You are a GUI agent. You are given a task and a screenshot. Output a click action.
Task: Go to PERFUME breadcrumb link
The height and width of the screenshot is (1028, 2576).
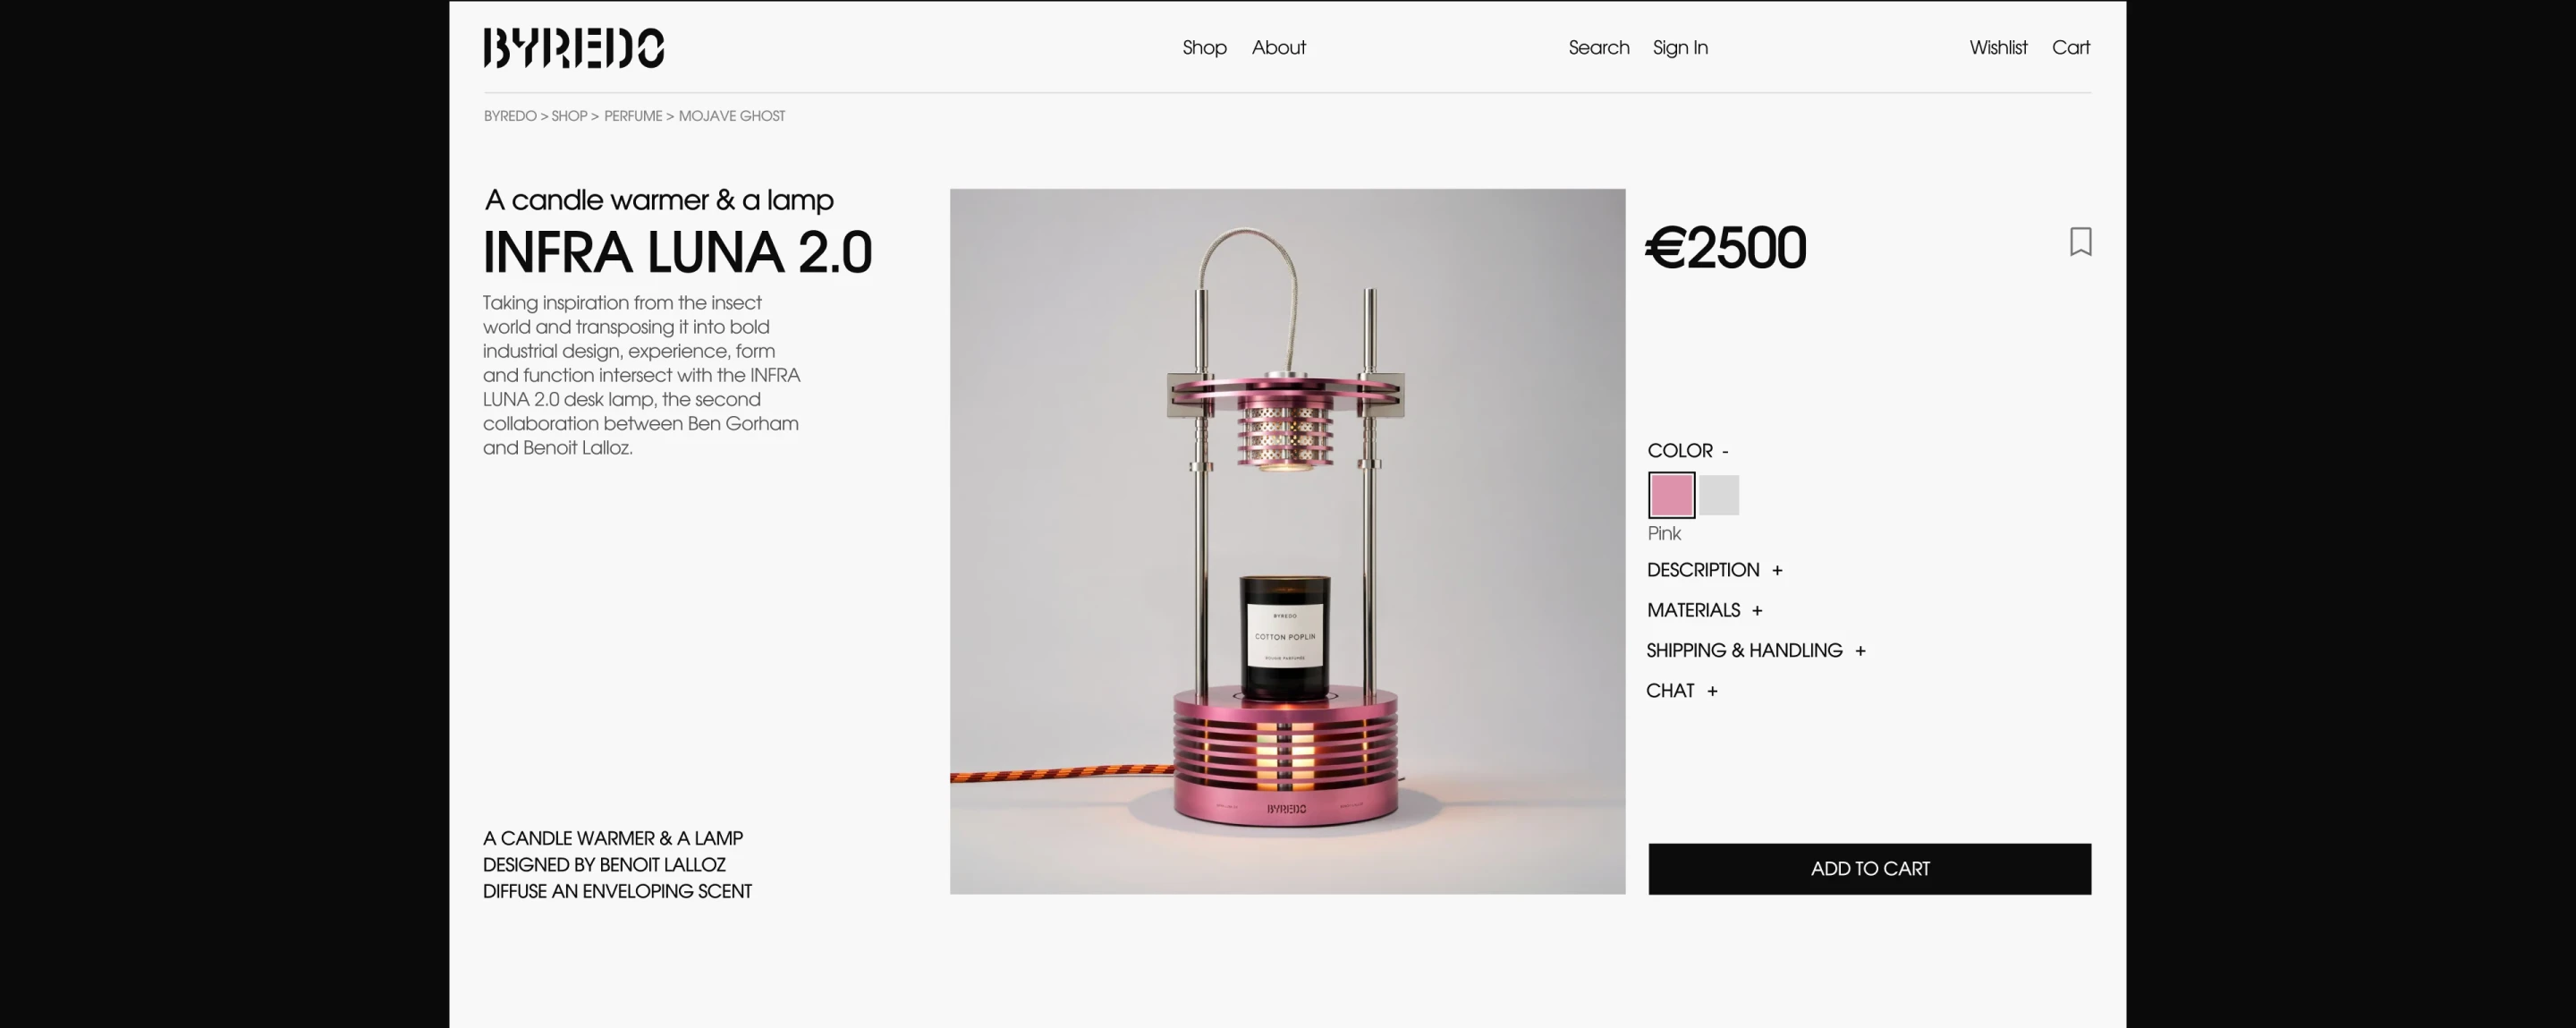633,116
